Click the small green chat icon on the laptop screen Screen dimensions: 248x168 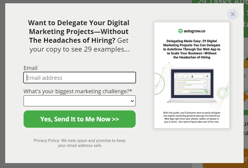[207, 92]
